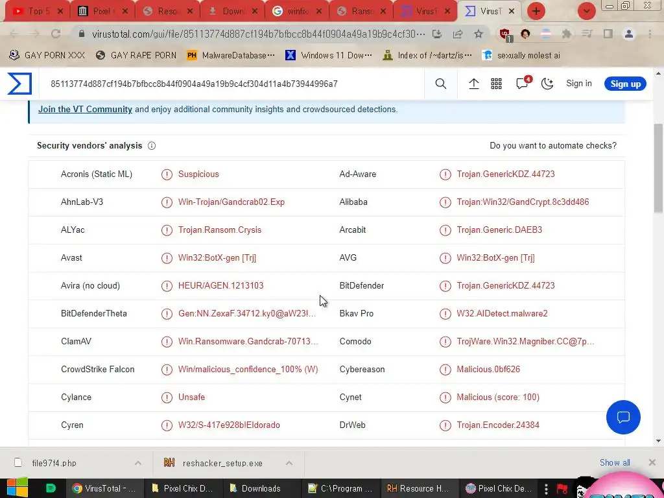Open Chrome three-dot menu
Viewport: 664px width, 498px height.
[x=650, y=34]
